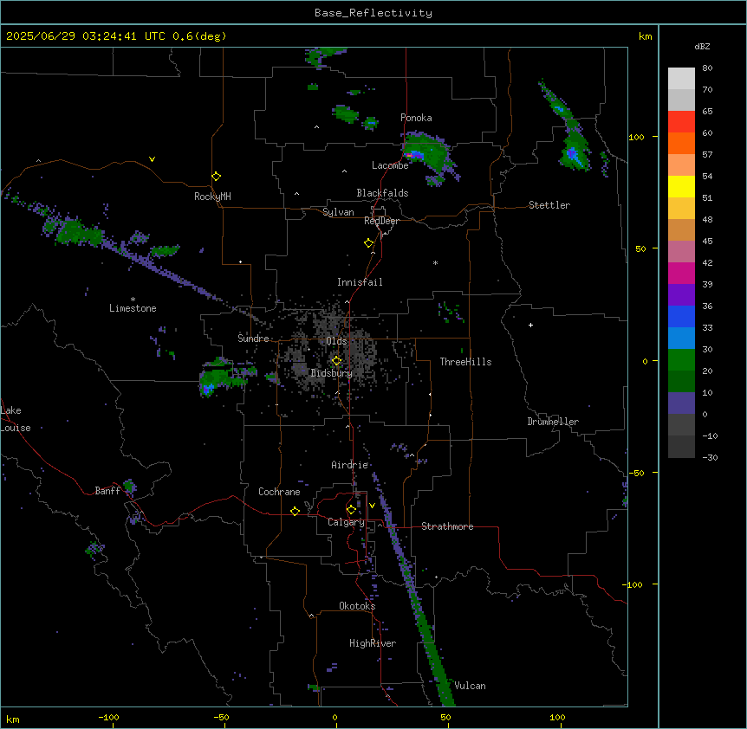Click the dBZ legend heading
This screenshot has width=747, height=729.
[x=702, y=46]
